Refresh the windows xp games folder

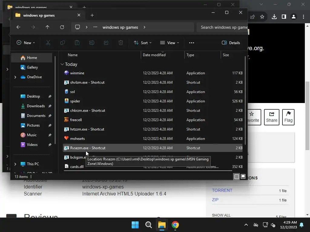click(62, 27)
